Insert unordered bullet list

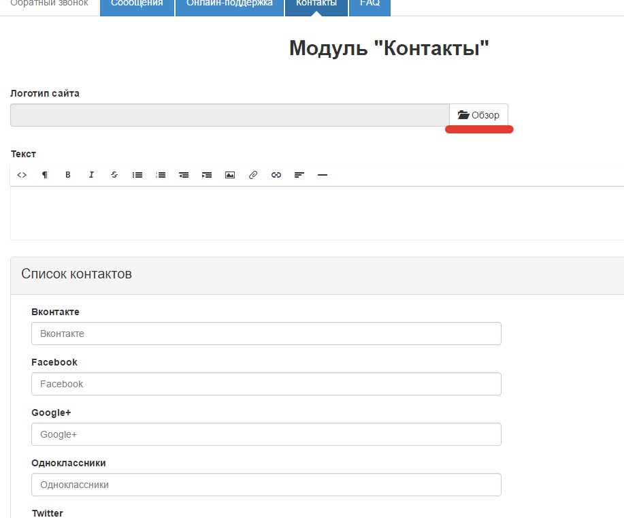[137, 175]
